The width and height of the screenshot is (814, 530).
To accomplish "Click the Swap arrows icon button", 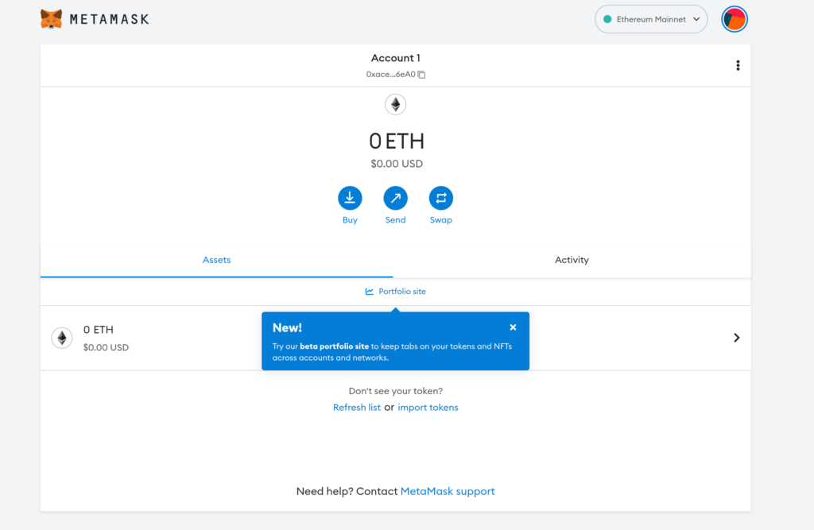I will [440, 198].
